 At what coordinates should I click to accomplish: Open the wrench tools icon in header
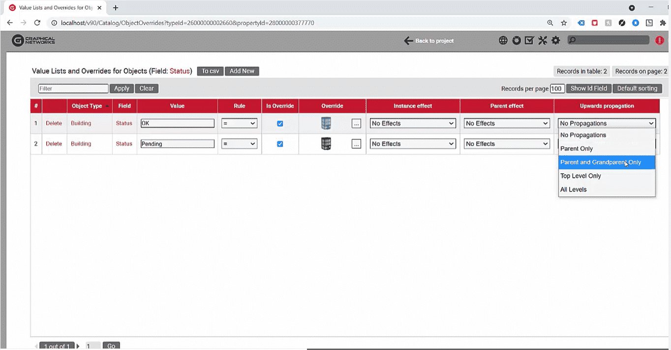click(x=543, y=41)
